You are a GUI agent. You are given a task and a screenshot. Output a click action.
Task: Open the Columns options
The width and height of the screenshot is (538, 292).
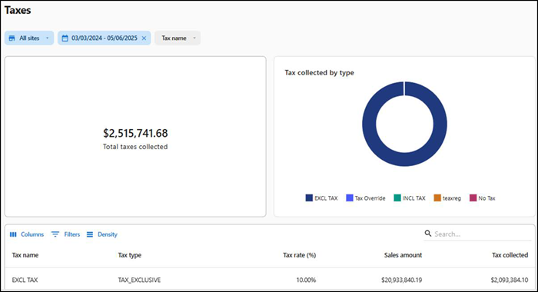coord(27,234)
